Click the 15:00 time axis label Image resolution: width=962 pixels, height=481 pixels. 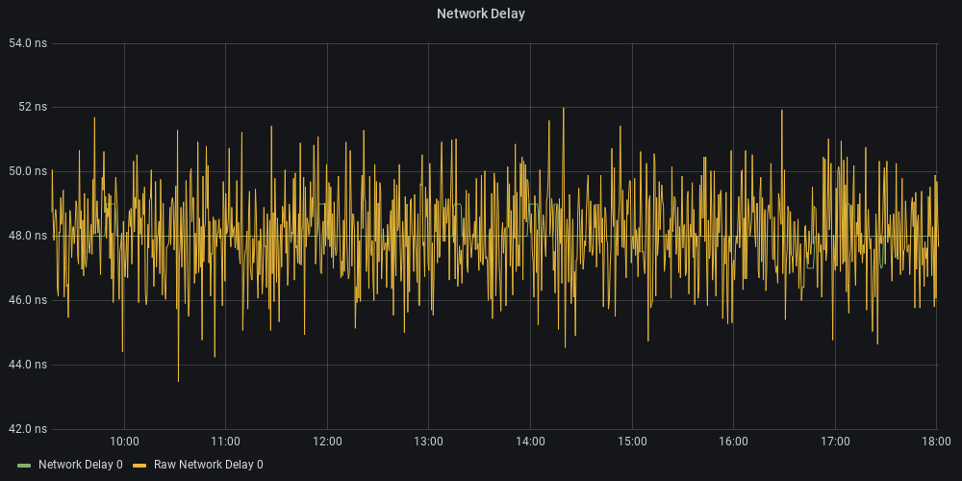[632, 442]
